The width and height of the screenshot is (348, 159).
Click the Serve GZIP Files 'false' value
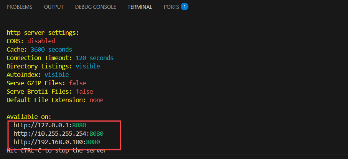point(78,83)
